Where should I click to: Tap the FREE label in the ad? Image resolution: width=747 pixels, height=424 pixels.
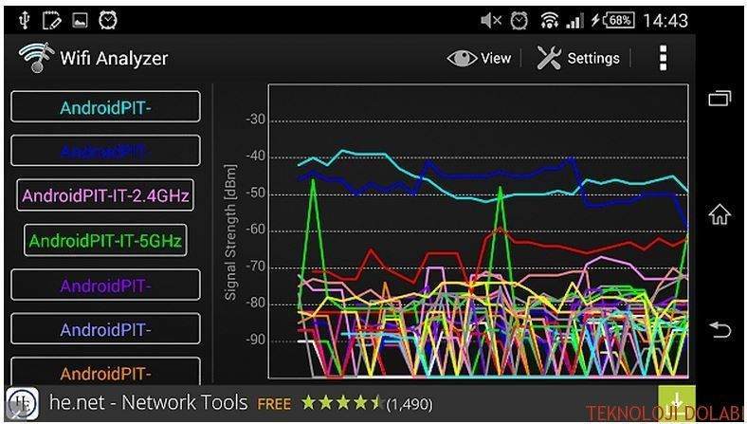tap(274, 404)
